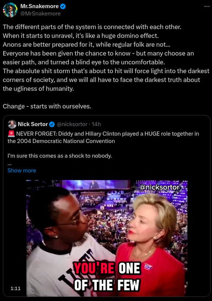
Task: Open Mr.Snakemore's profile avatar
Action: pos(10,10)
